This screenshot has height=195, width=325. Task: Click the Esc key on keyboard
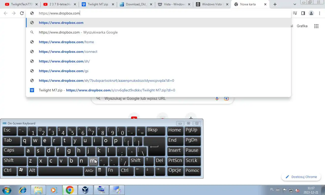9,131
